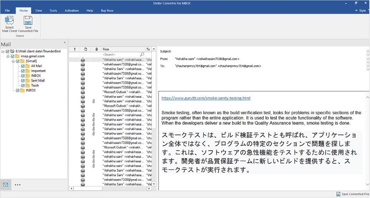Click the item type page icon column header
Image resolution: width=370 pixels, height=198 pixels.
pos(86,49)
